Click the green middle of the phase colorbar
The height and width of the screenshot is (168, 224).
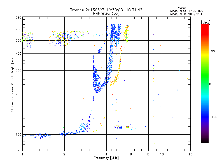pyautogui.click(x=205, y=76)
